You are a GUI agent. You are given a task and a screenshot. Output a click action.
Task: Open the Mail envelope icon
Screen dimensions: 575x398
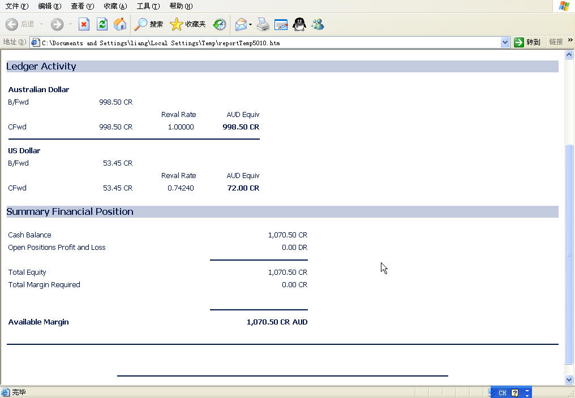pyautogui.click(x=241, y=24)
